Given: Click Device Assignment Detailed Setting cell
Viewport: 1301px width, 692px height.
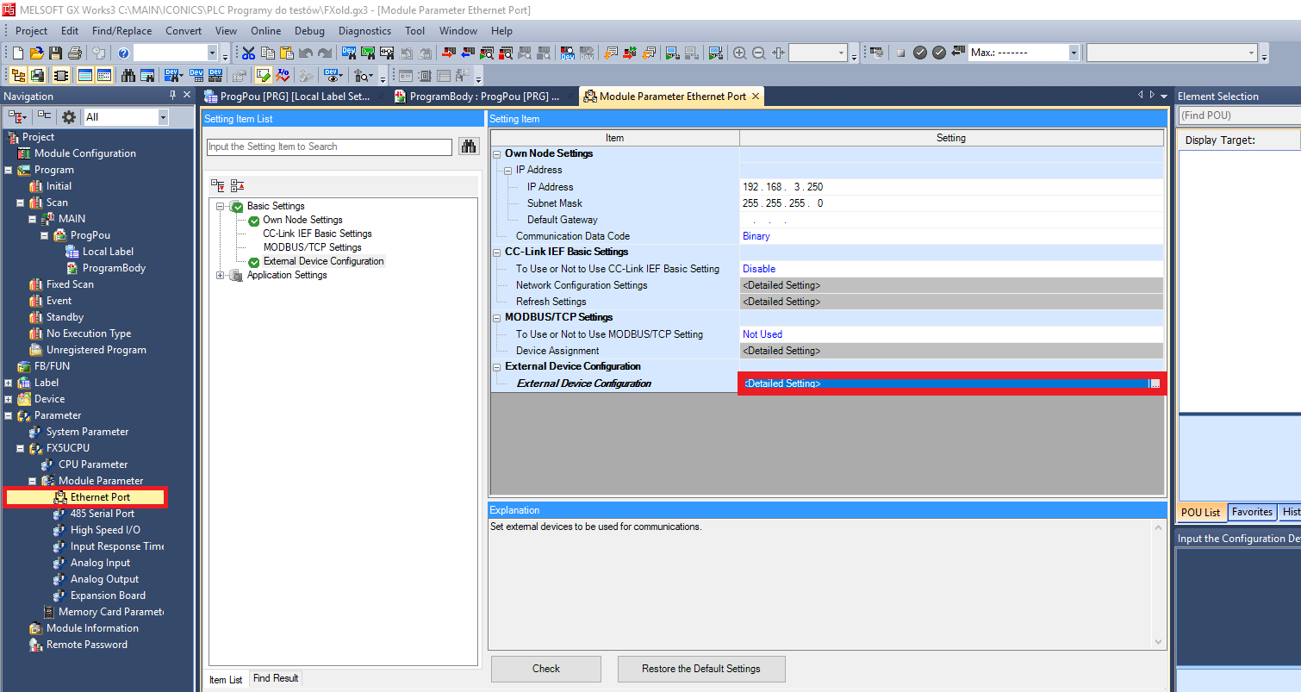Looking at the screenshot, I should click(x=951, y=351).
